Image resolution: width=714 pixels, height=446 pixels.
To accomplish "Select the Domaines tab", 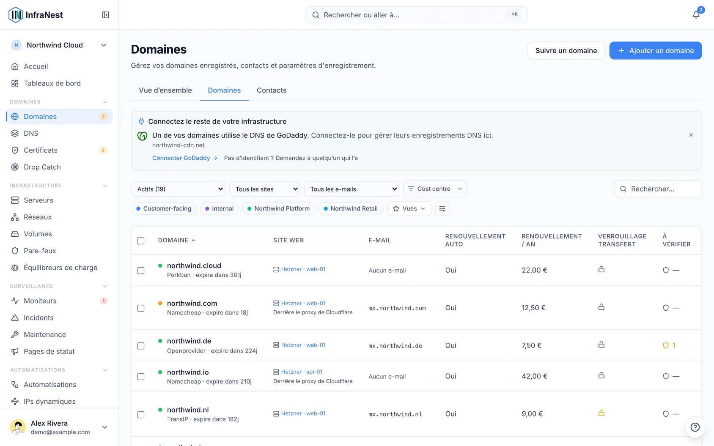I will pyautogui.click(x=224, y=90).
